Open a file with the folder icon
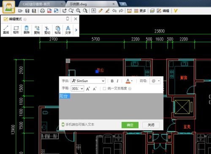 click(x=20, y=11)
